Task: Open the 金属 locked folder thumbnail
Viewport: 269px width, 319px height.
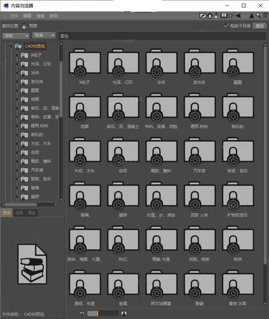Action: tap(123, 284)
